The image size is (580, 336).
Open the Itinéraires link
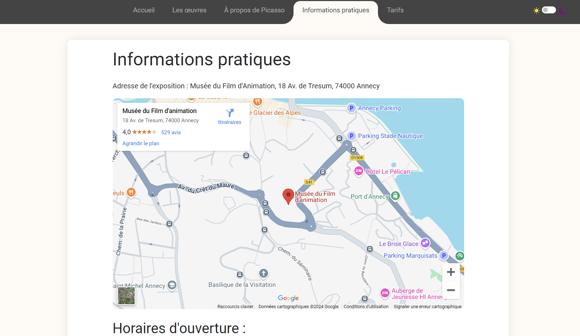[x=230, y=122]
